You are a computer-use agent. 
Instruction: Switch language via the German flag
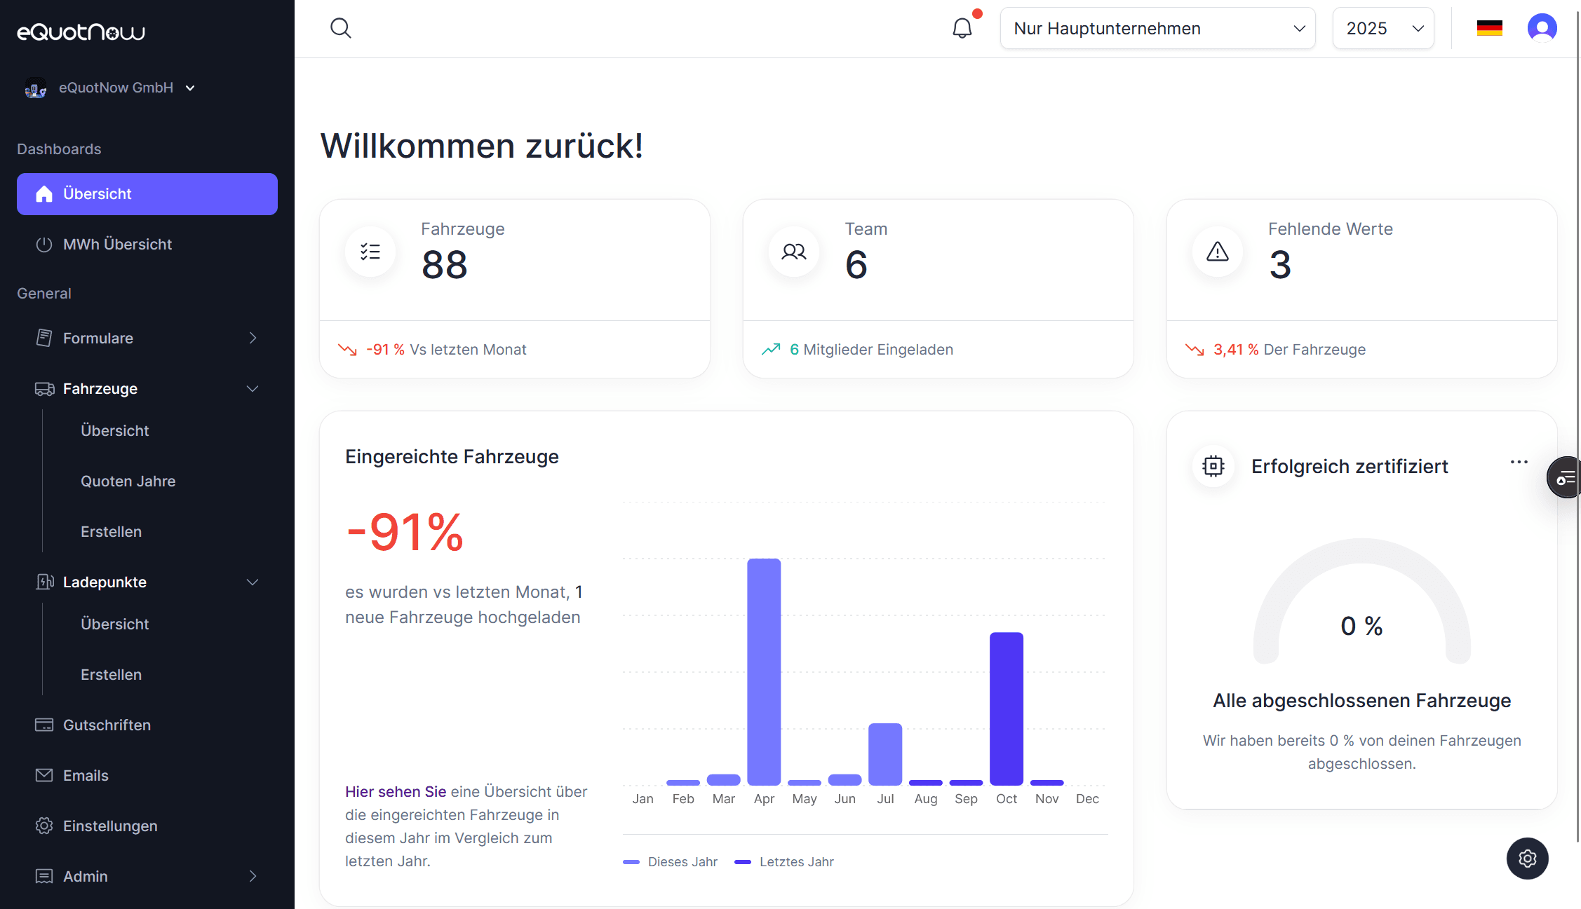(1490, 28)
